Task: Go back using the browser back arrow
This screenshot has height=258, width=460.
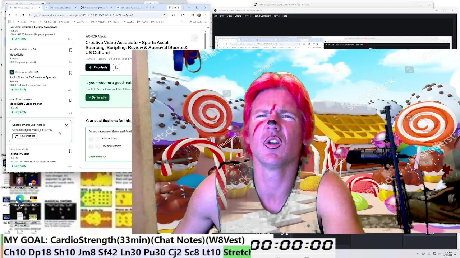Action: 10,15
